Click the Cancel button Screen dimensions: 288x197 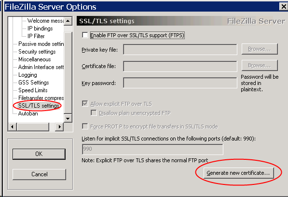tap(39, 174)
